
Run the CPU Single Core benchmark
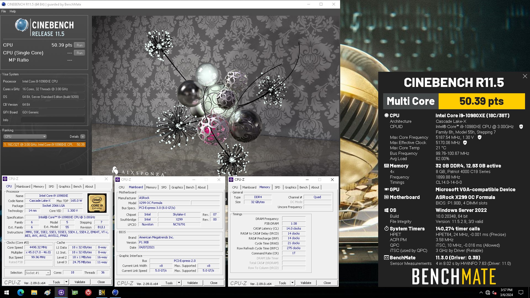(x=79, y=53)
